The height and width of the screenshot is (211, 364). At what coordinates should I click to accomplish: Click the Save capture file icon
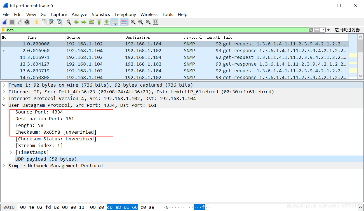point(44,22)
